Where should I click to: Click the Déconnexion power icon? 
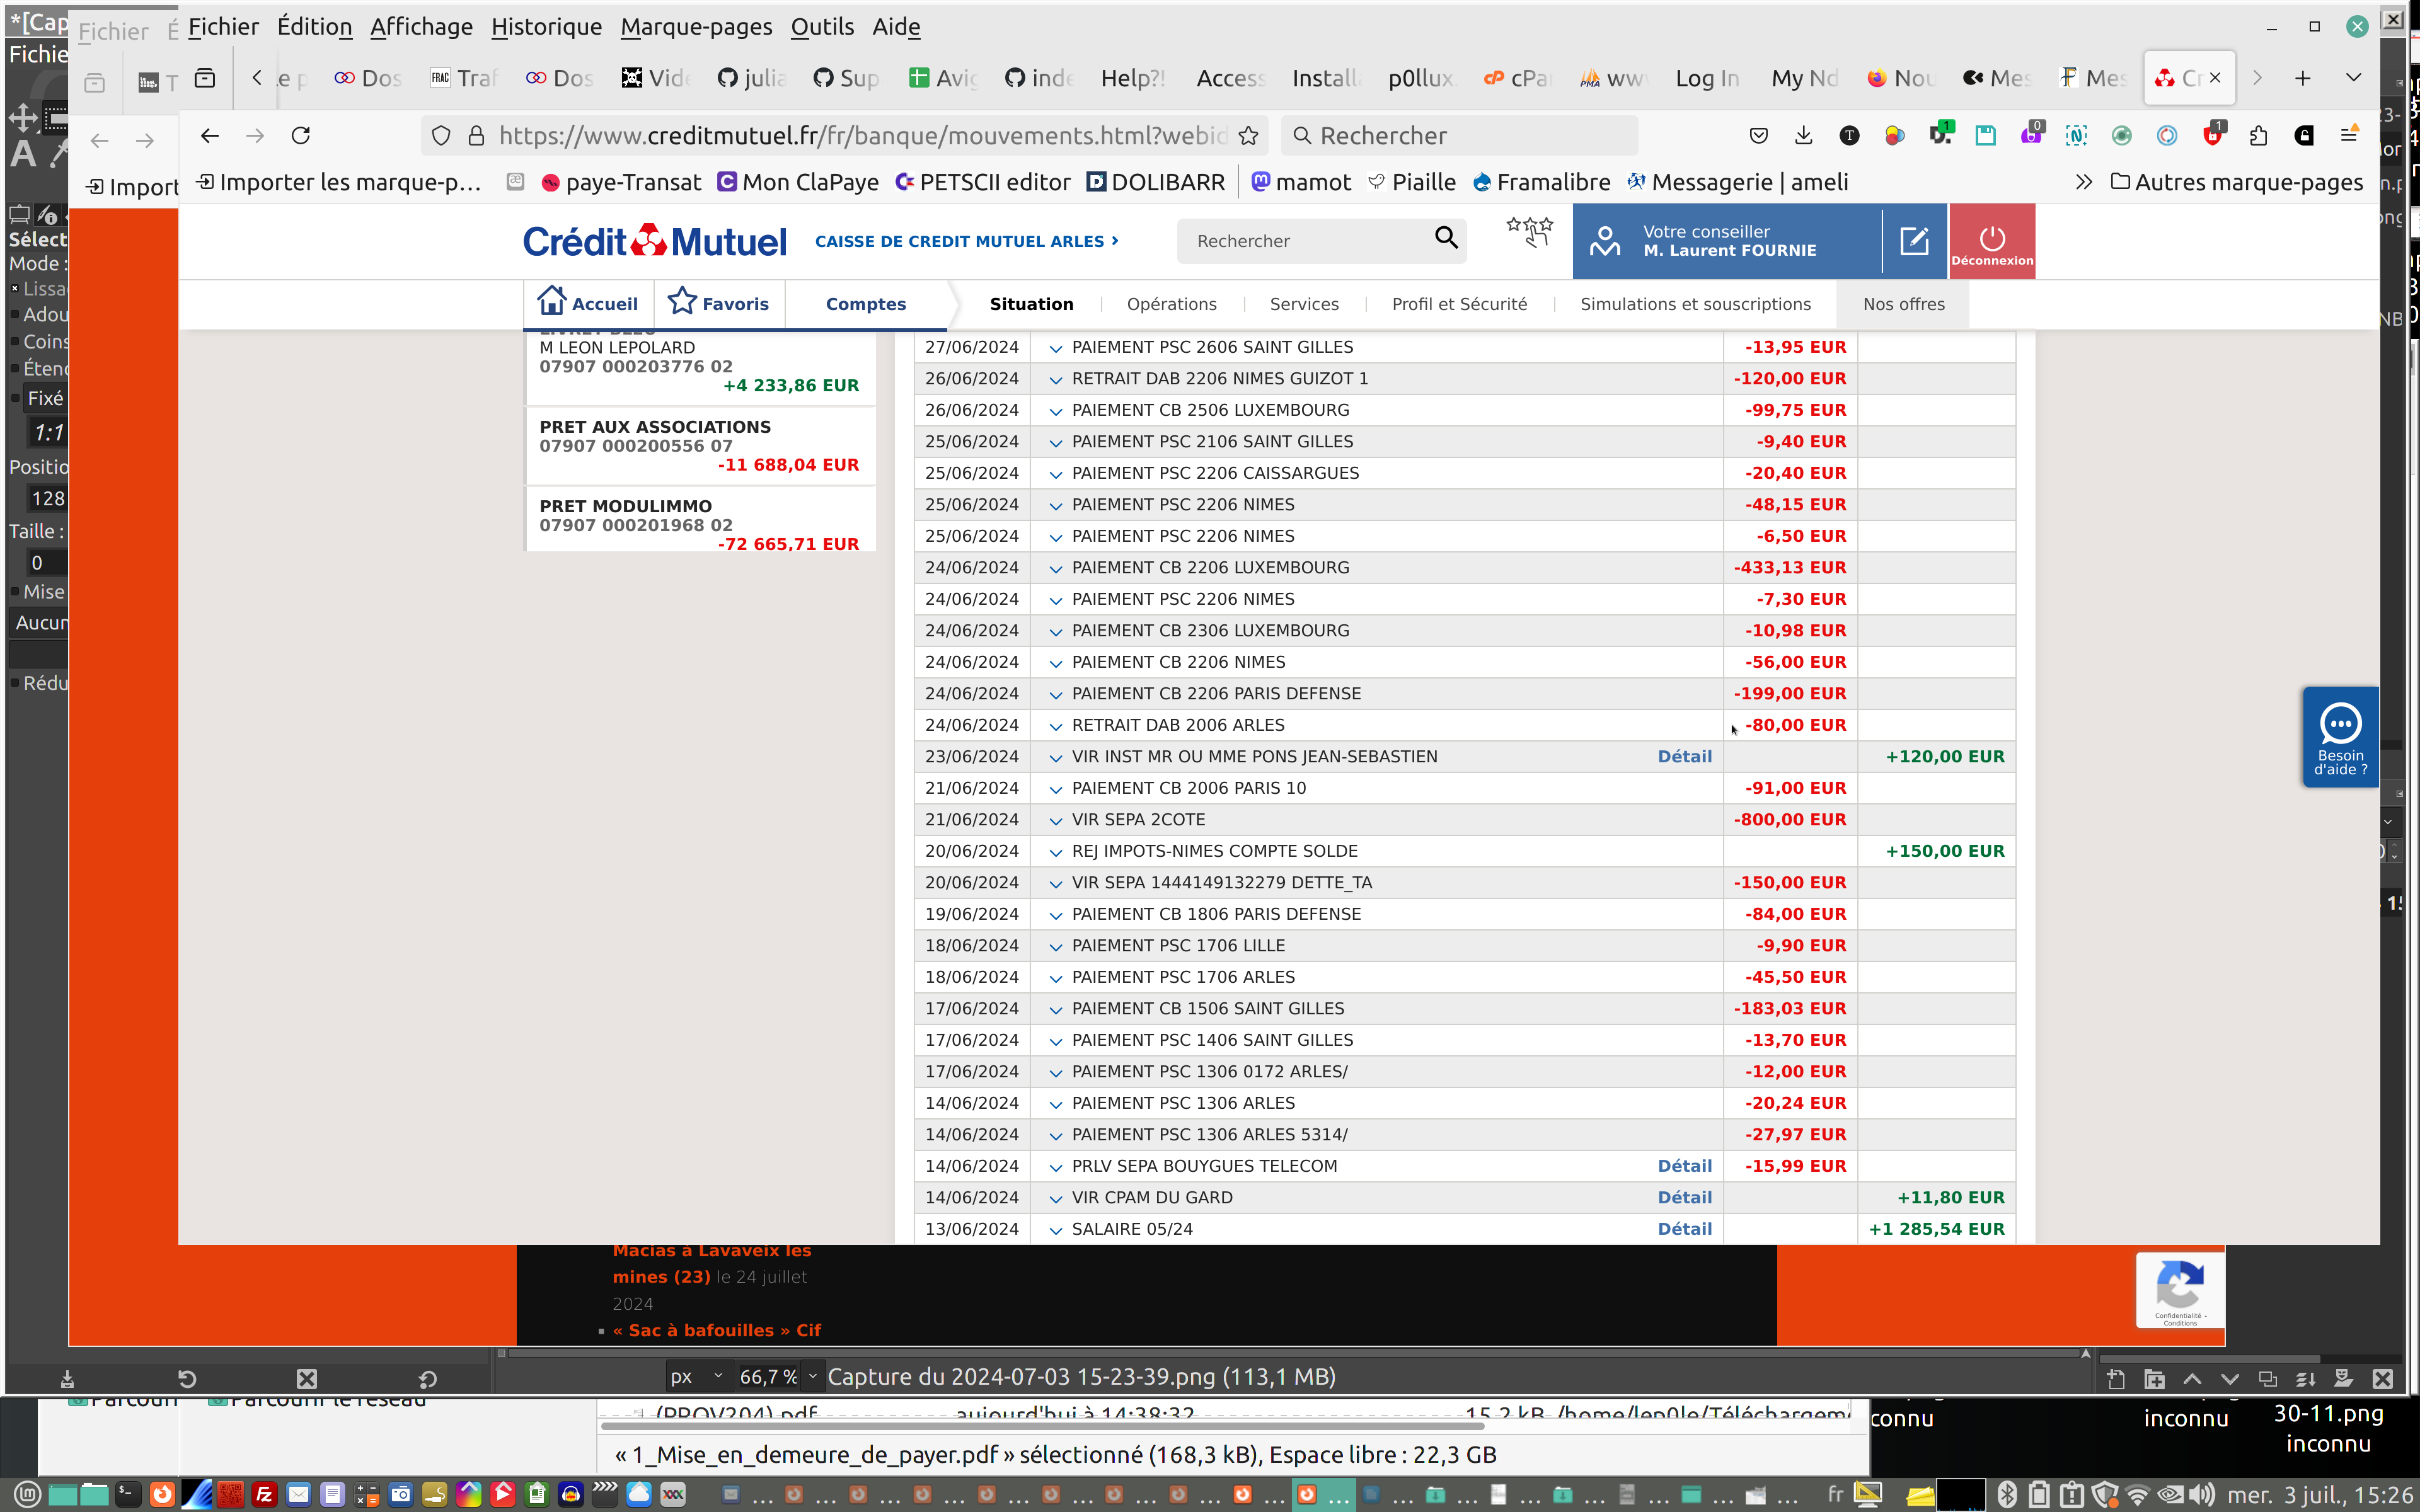point(1991,238)
